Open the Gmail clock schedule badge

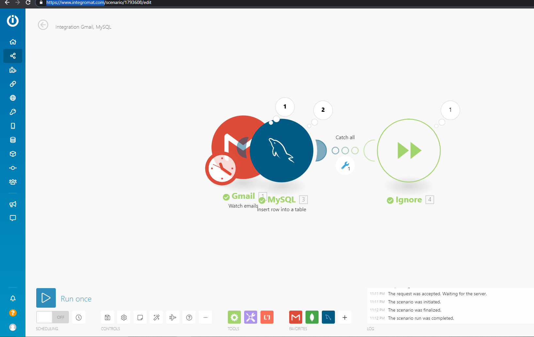(x=222, y=169)
